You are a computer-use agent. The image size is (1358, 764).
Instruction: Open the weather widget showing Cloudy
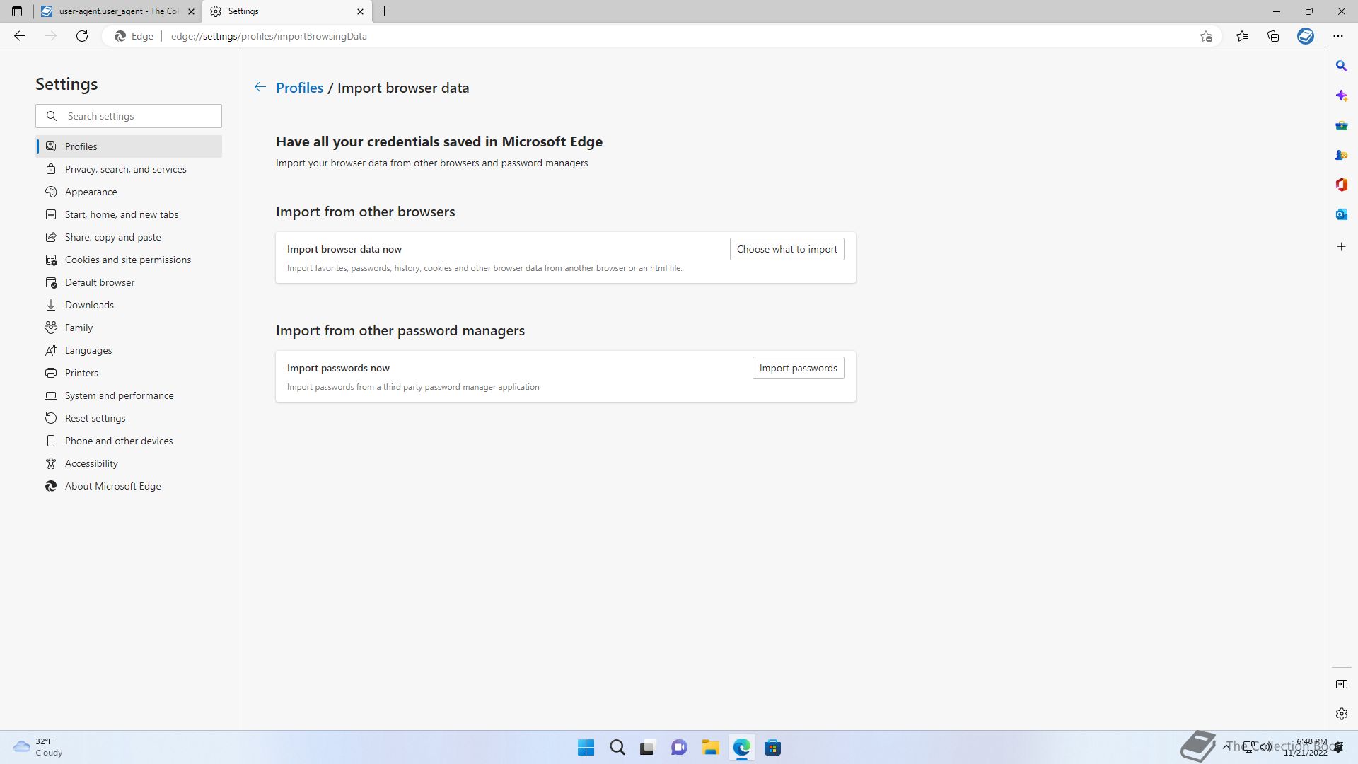pyautogui.click(x=39, y=747)
